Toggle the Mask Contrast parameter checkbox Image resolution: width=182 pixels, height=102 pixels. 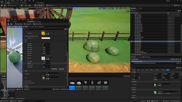point(26,48)
